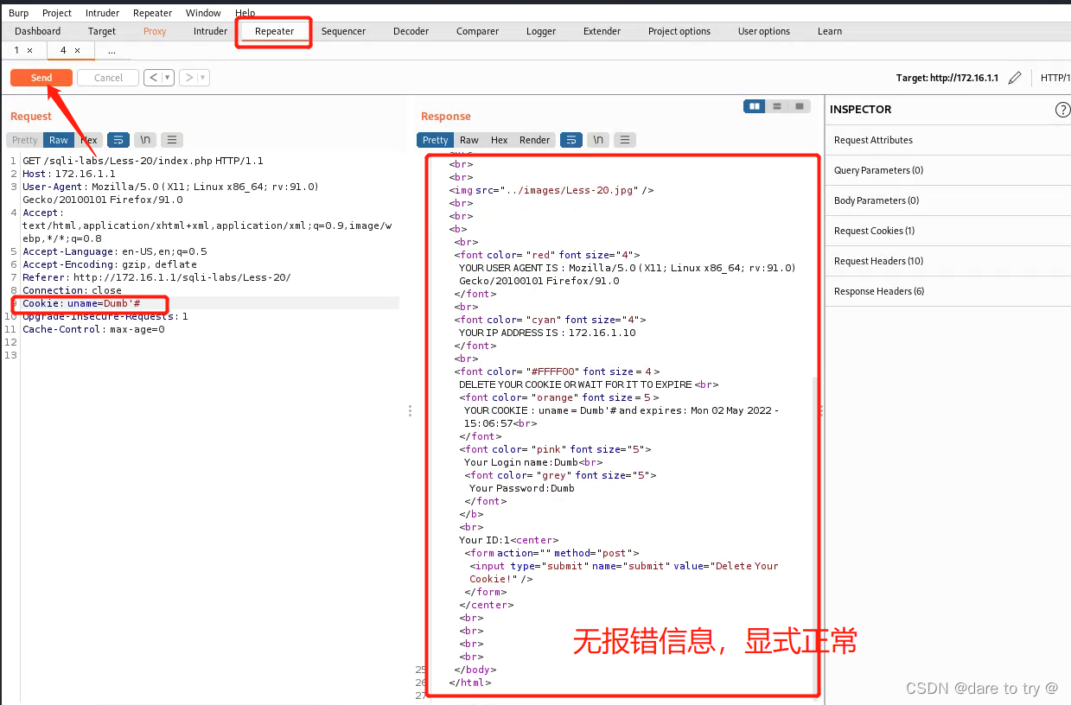Image resolution: width=1071 pixels, height=705 pixels.
Task: Select top-bottom split layout icon
Action: 777,106
